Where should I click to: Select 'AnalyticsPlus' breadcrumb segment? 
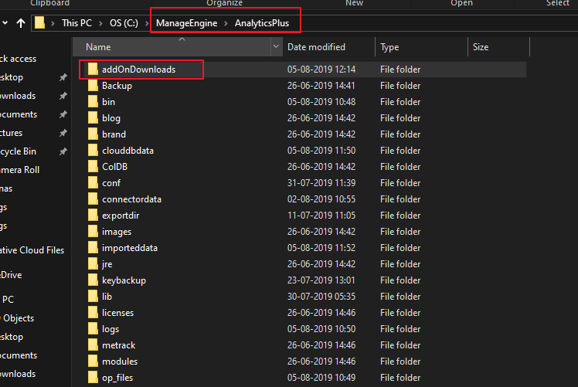point(262,23)
